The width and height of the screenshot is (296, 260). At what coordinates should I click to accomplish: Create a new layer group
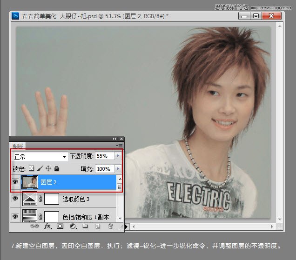coord(85,226)
